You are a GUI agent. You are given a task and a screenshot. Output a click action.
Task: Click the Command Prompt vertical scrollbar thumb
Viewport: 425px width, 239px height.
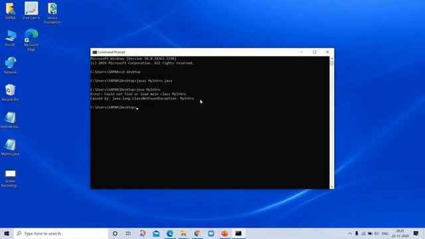coord(332,63)
